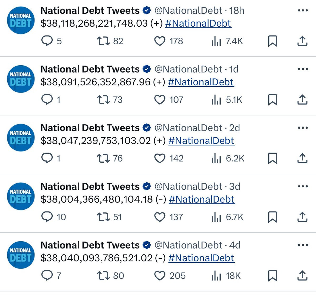
Task: Share the 4d National Debt tweet
Action: point(302,276)
